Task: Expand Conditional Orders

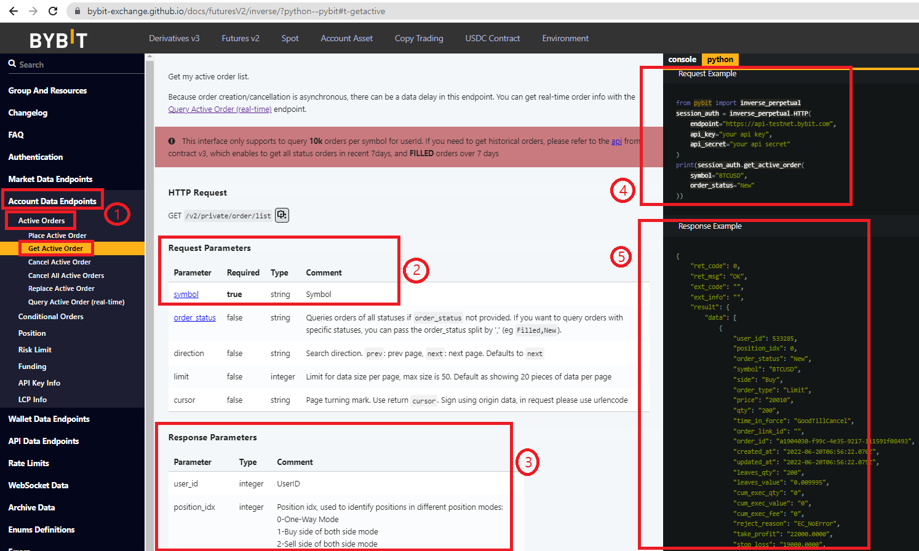Action: tap(50, 317)
